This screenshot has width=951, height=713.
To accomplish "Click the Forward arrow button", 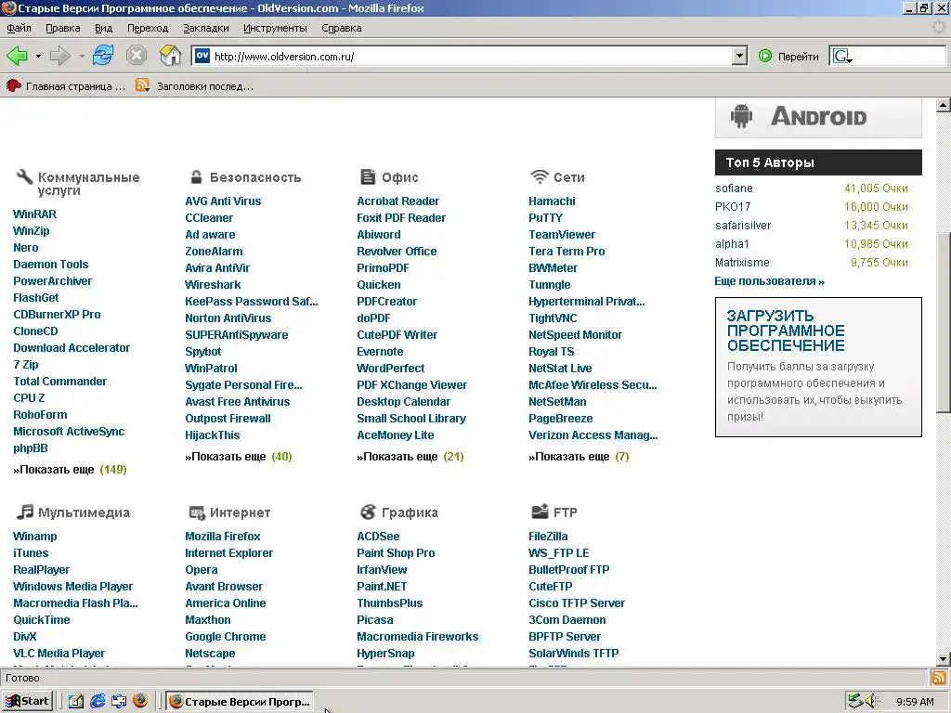I will pyautogui.click(x=60, y=57).
